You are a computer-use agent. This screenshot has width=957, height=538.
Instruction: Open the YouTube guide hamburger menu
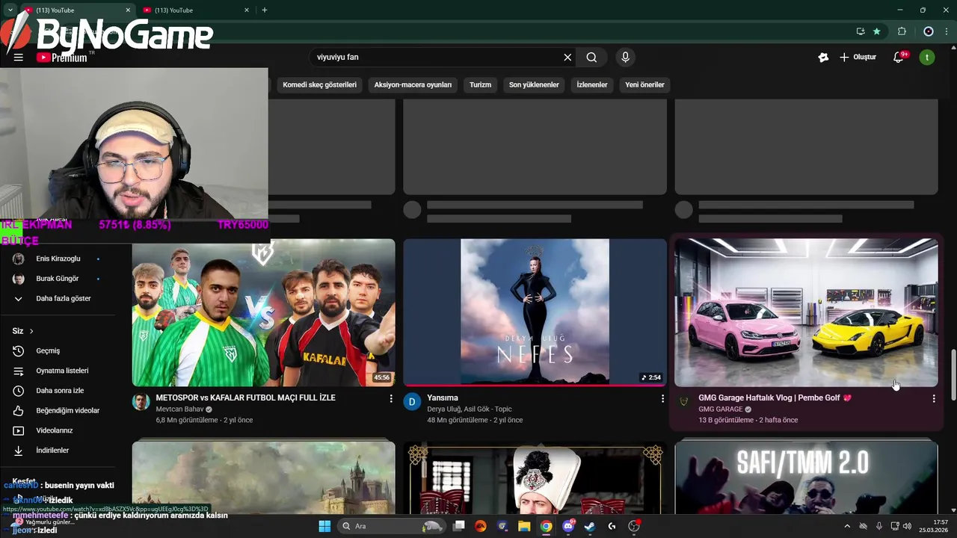[x=19, y=58]
